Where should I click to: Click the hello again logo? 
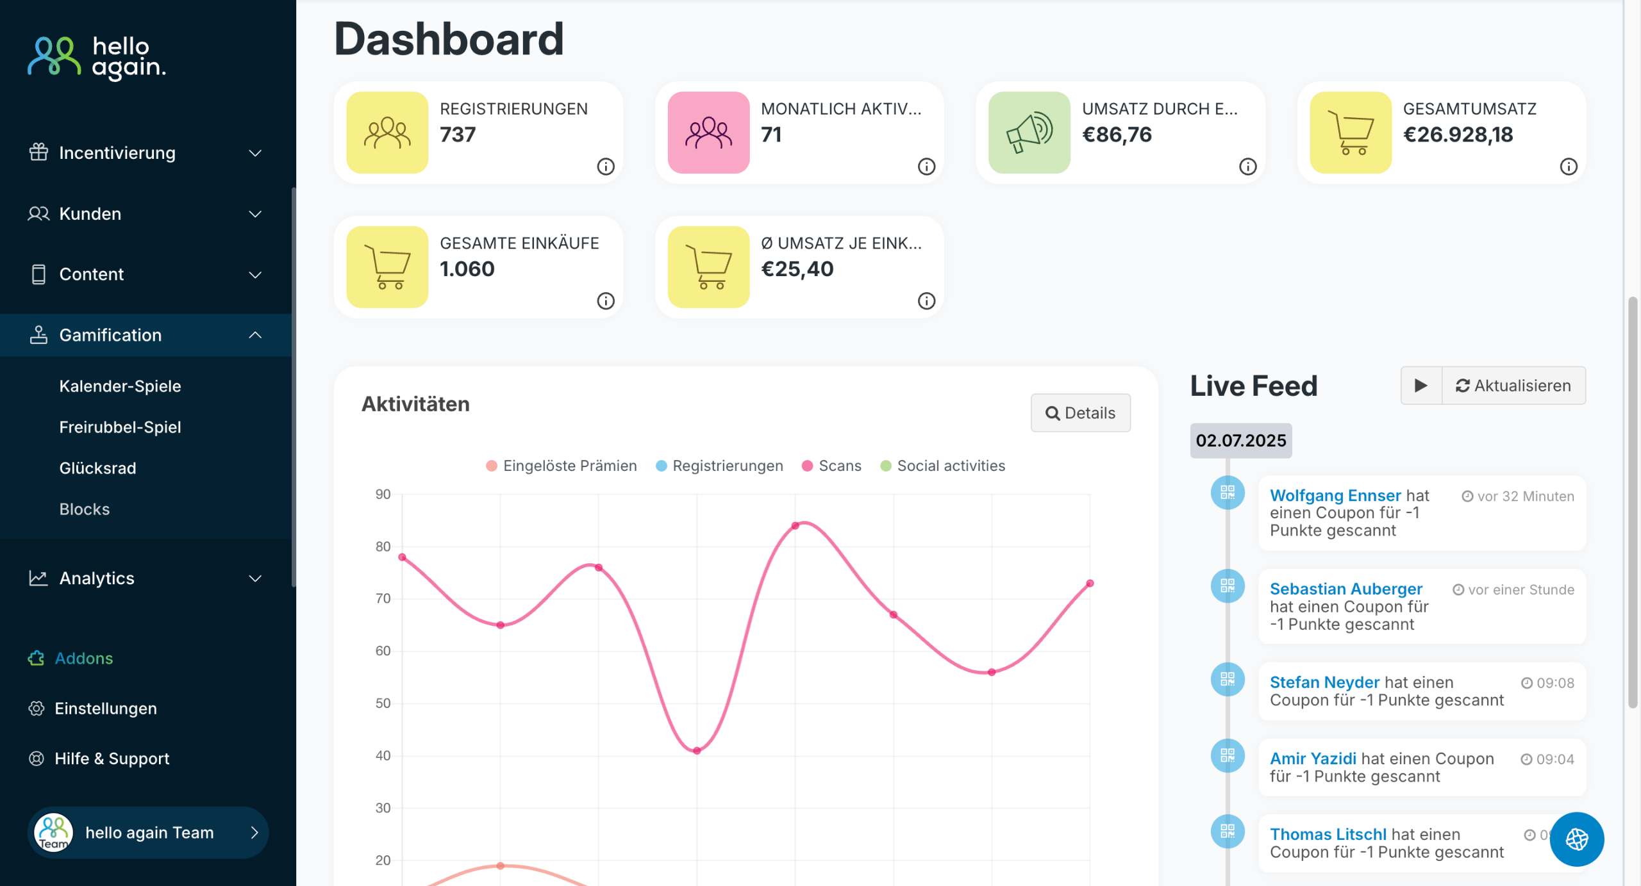(x=97, y=58)
